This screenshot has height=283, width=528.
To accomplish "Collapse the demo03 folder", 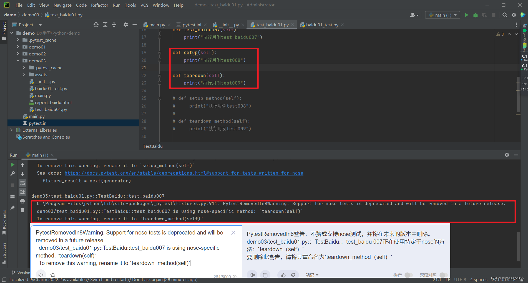I will 18,61.
